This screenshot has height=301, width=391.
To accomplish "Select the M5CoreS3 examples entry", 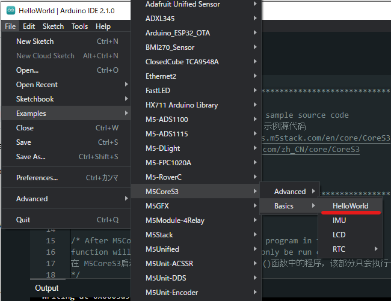I will point(196,192).
